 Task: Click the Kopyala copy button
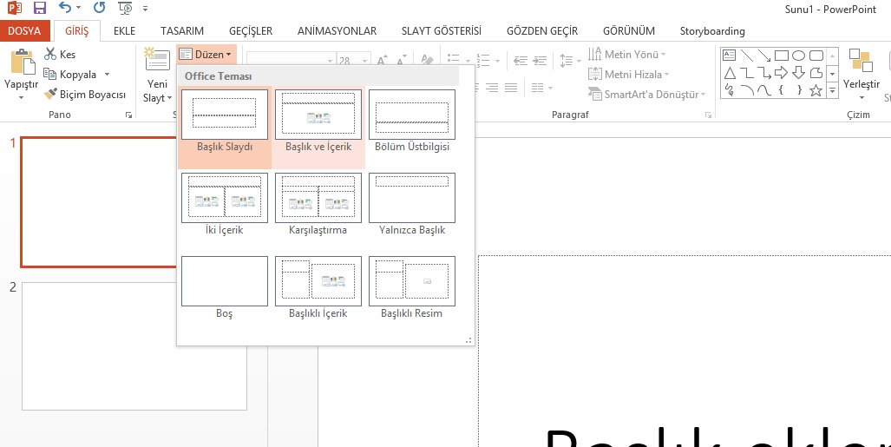pos(71,75)
